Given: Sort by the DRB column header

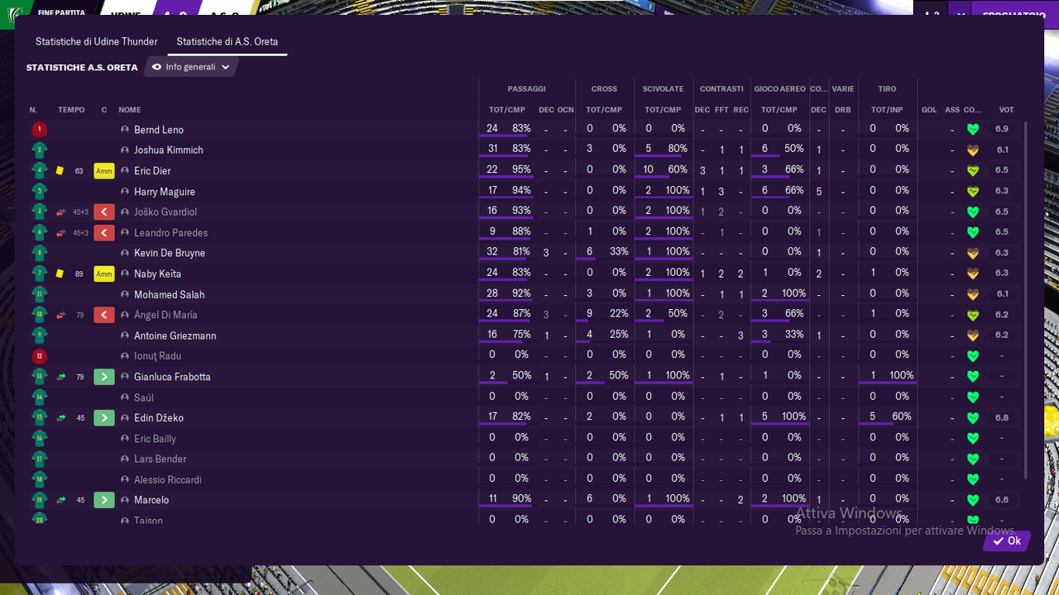Looking at the screenshot, I should click(842, 110).
